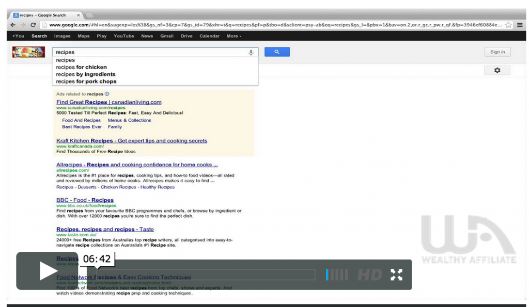Screen dimensions: 529x307
Task: Click the Sign in button
Action: click(497, 52)
